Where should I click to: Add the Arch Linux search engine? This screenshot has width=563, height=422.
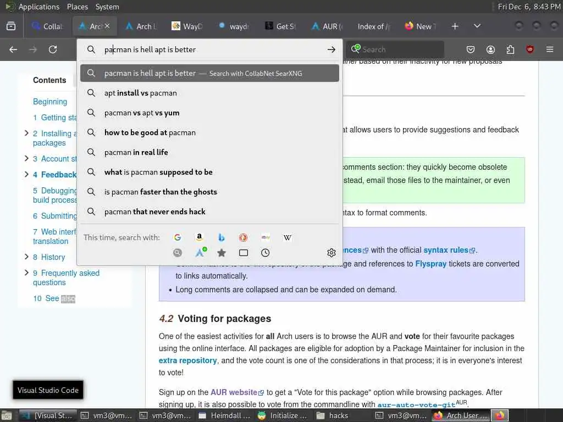click(200, 252)
